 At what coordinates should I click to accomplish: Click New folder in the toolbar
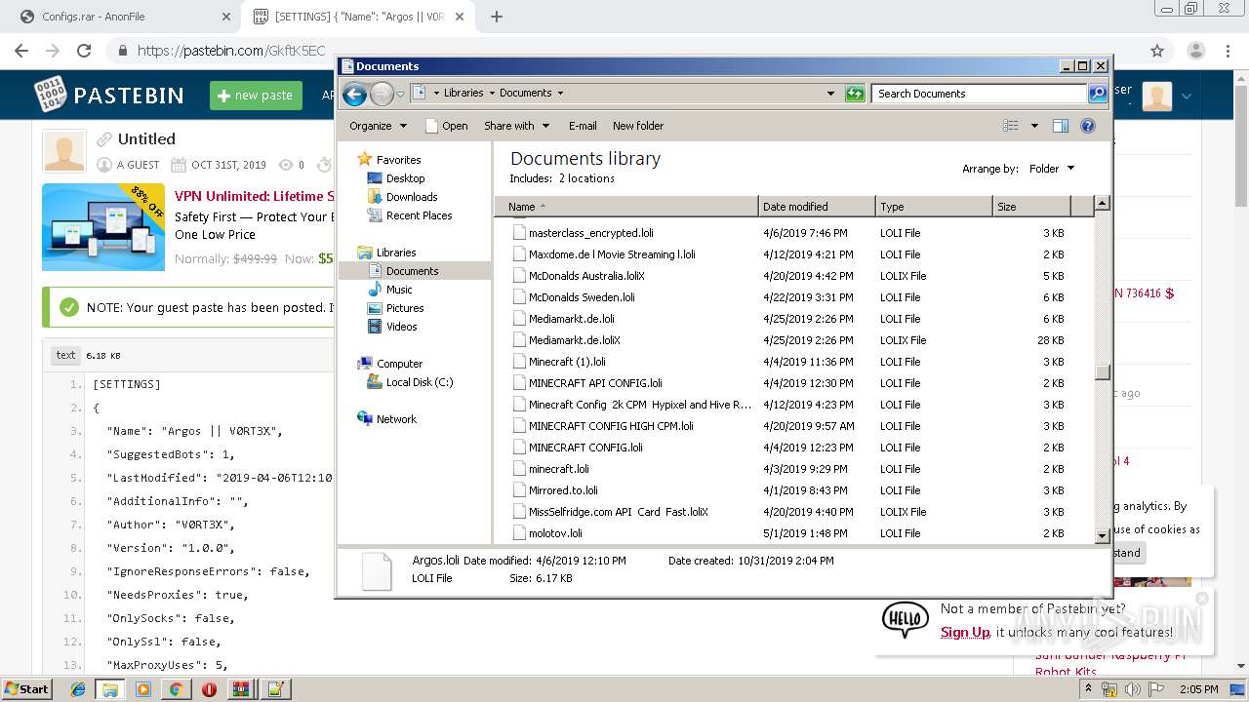pos(638,126)
